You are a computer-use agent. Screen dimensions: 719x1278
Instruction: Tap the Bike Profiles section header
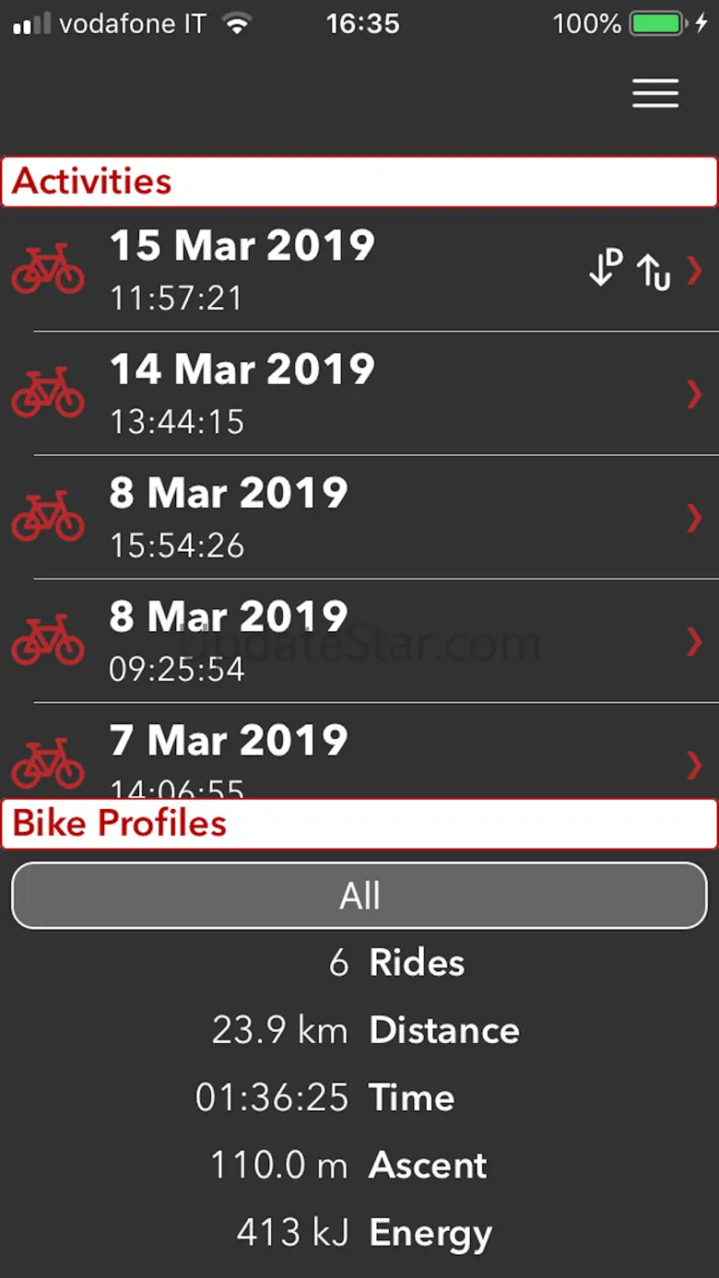pos(359,823)
